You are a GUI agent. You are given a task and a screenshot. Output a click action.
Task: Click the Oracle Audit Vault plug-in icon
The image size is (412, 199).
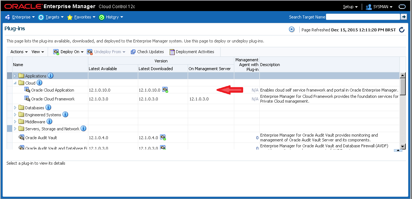[x=21, y=137]
